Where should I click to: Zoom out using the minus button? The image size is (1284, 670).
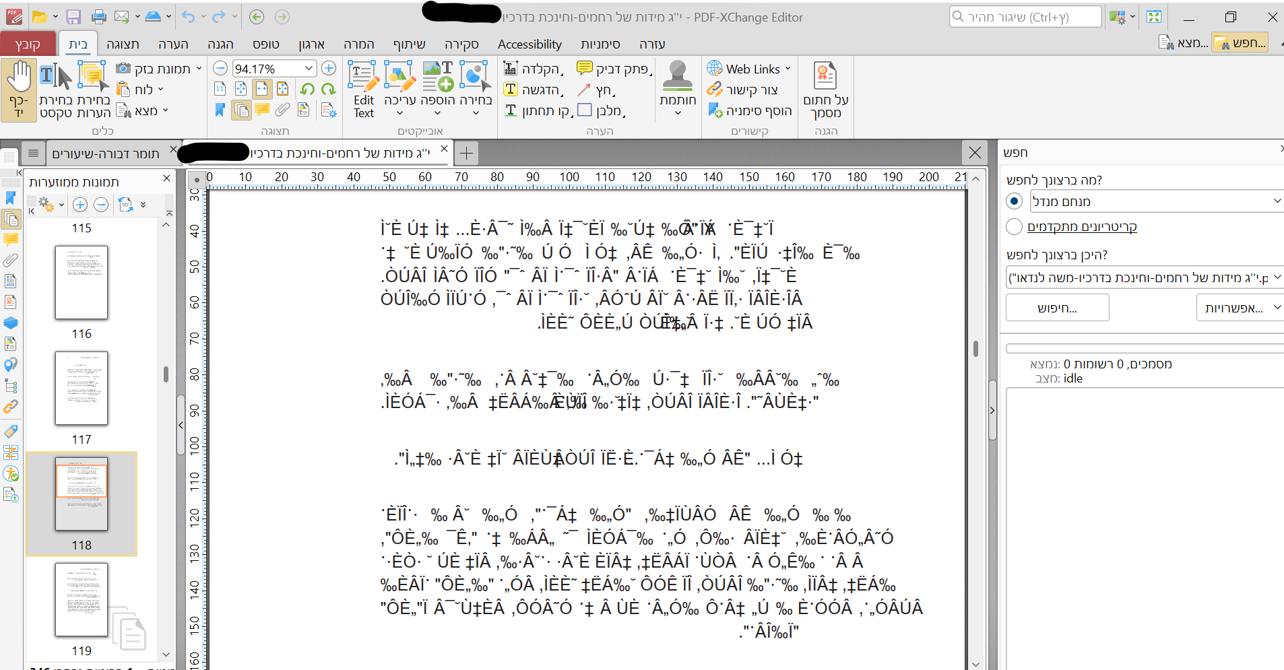click(220, 68)
